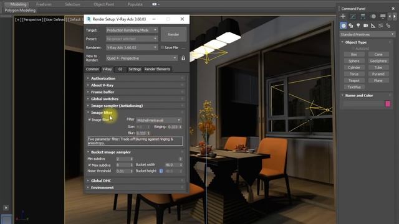The width and height of the screenshot is (399, 224).
Task: Click the Render Setup window icon
Action: click(89, 19)
